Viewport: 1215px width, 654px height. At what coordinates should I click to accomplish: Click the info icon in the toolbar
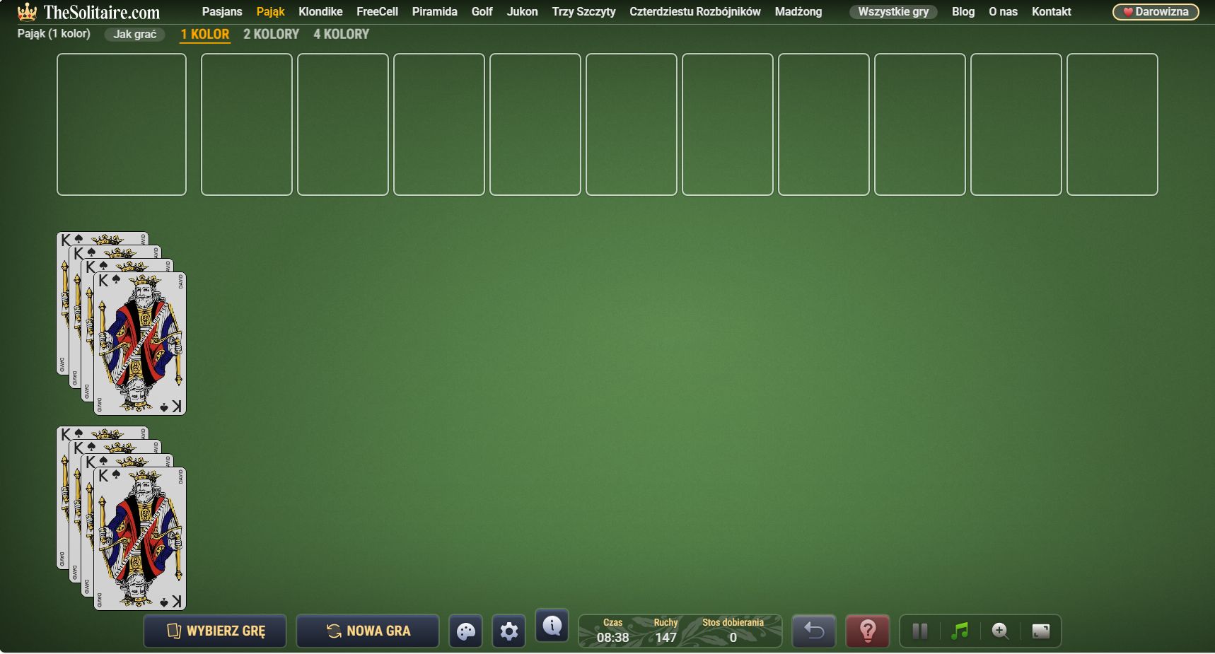click(552, 626)
